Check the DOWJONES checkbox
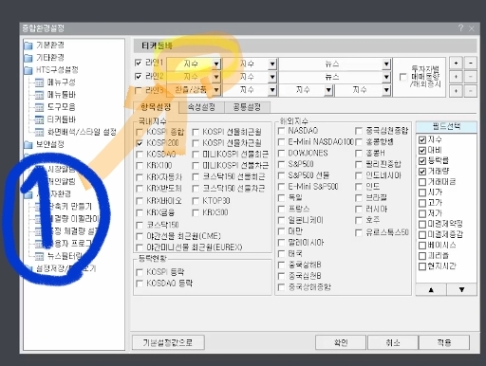 pos(281,154)
